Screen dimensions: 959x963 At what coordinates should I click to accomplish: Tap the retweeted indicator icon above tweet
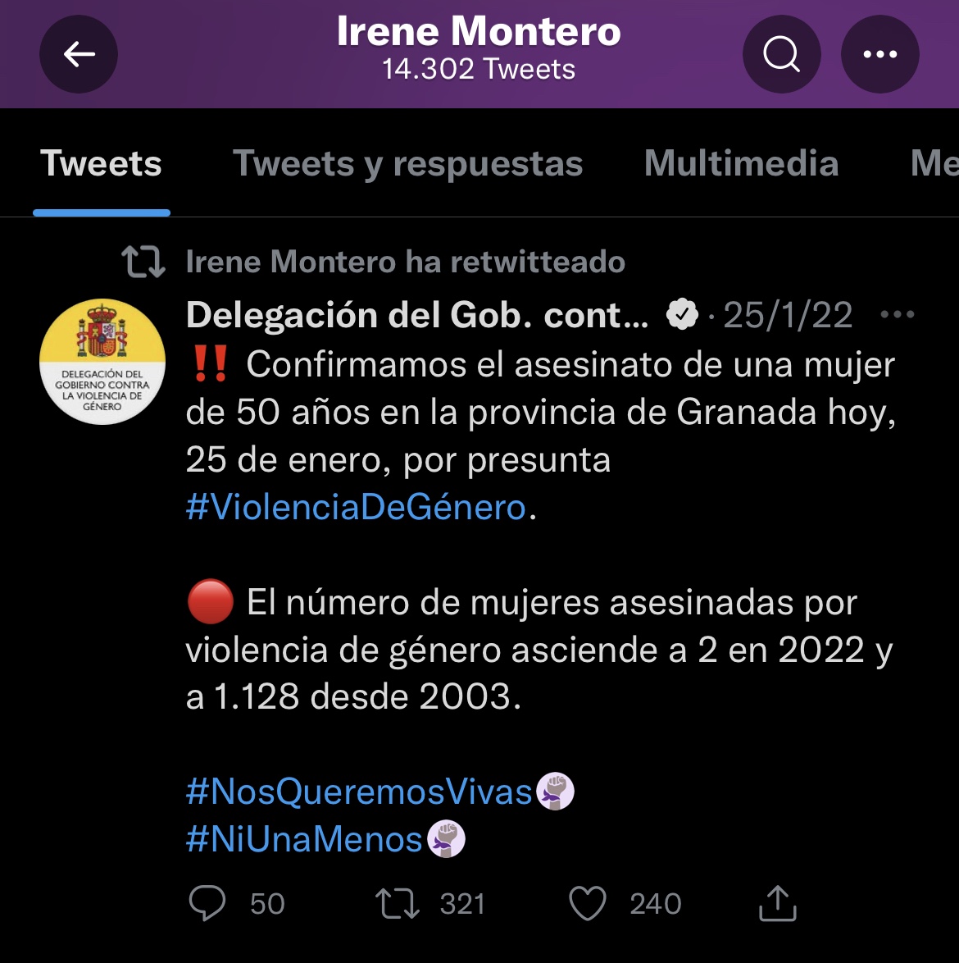[143, 262]
